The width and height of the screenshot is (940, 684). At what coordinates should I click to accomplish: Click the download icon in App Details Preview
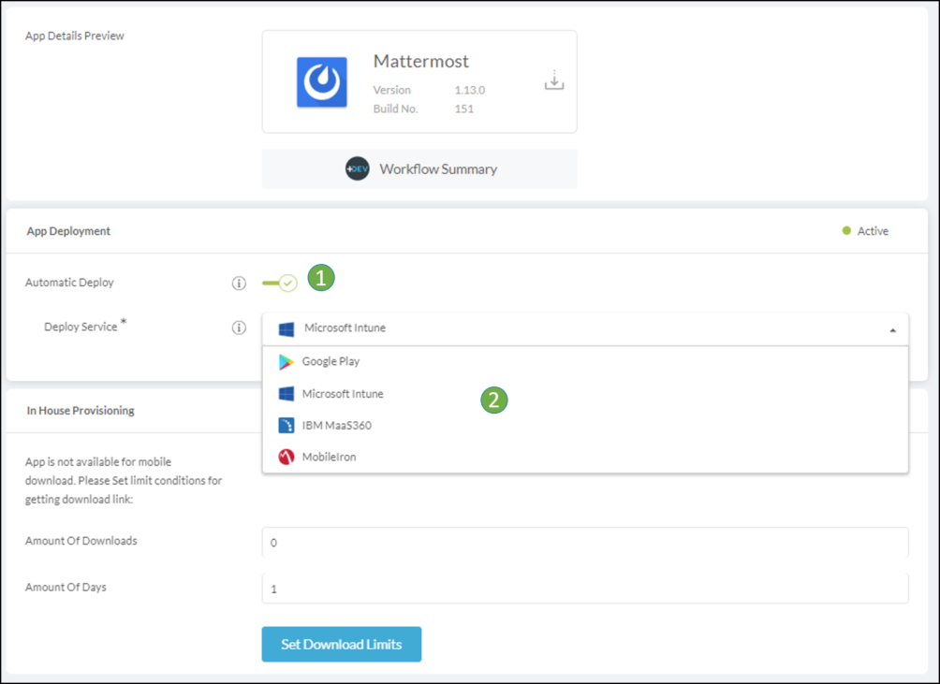[554, 80]
